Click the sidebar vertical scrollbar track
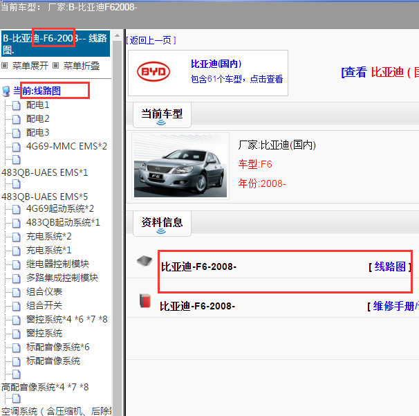 (x=117, y=228)
